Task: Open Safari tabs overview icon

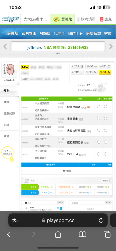Action: [x=107, y=234]
